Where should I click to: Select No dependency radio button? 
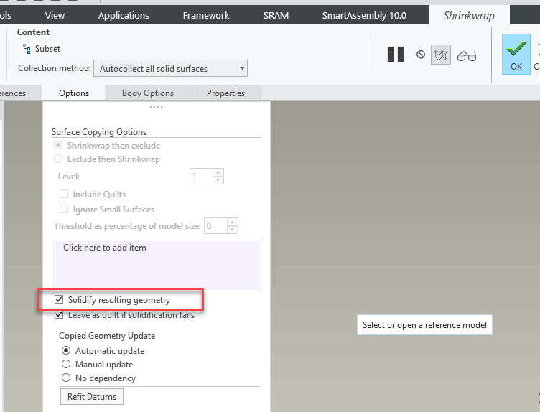click(66, 378)
